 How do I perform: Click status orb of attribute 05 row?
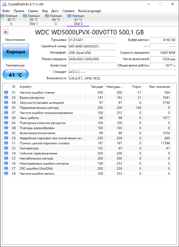(x=6, y=108)
